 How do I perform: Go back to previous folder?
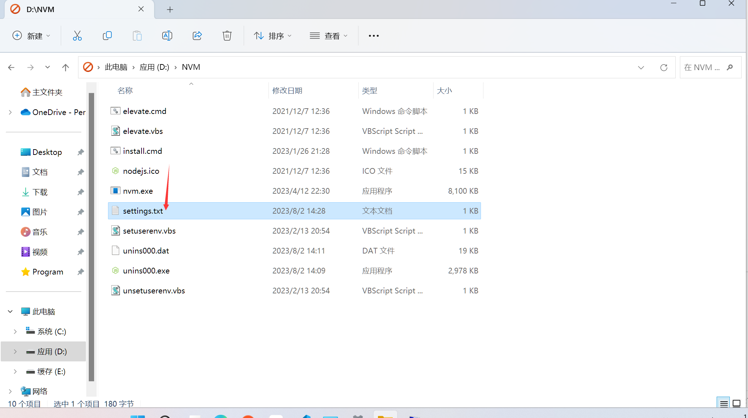tap(11, 67)
